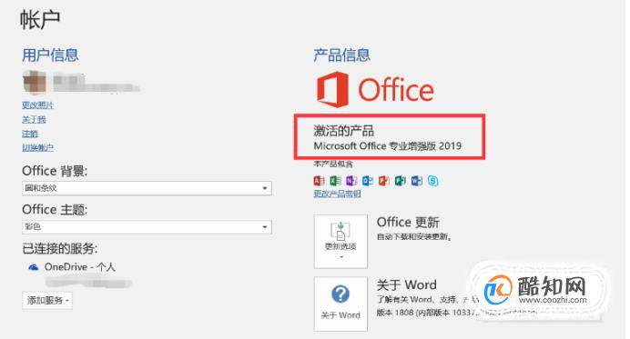The image size is (630, 339).
Task: Click the '已连接的服务:' label
Action: [x=60, y=249]
